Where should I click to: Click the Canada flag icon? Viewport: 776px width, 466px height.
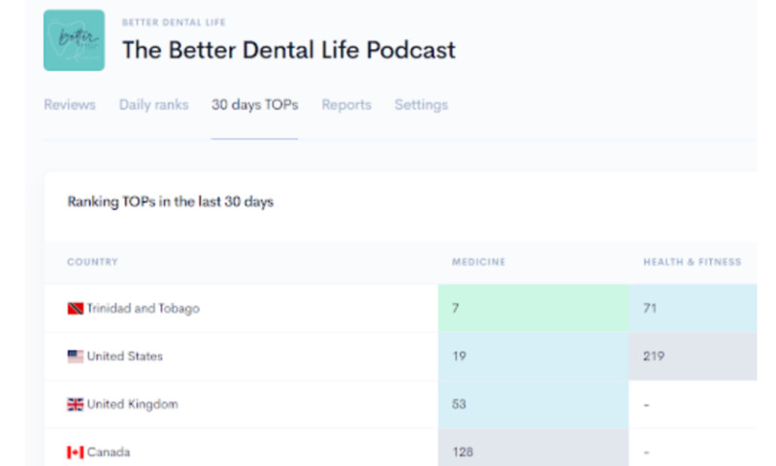tap(75, 452)
